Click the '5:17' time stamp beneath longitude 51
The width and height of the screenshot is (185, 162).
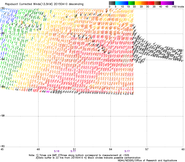coord(73,151)
